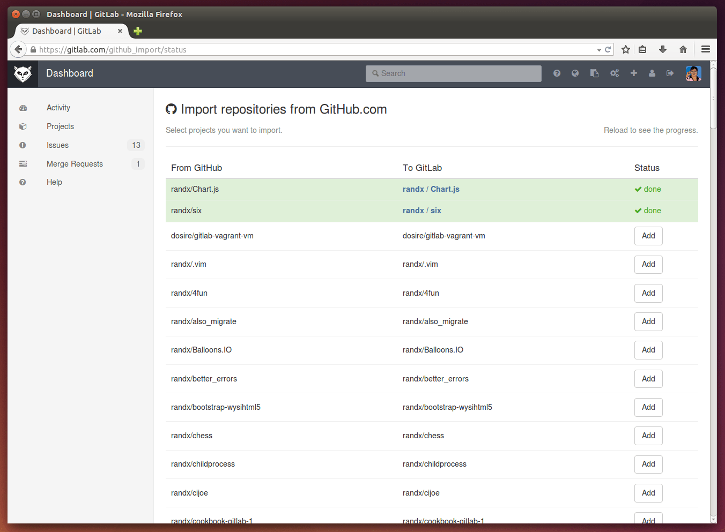Open admin area gears icon

615,73
